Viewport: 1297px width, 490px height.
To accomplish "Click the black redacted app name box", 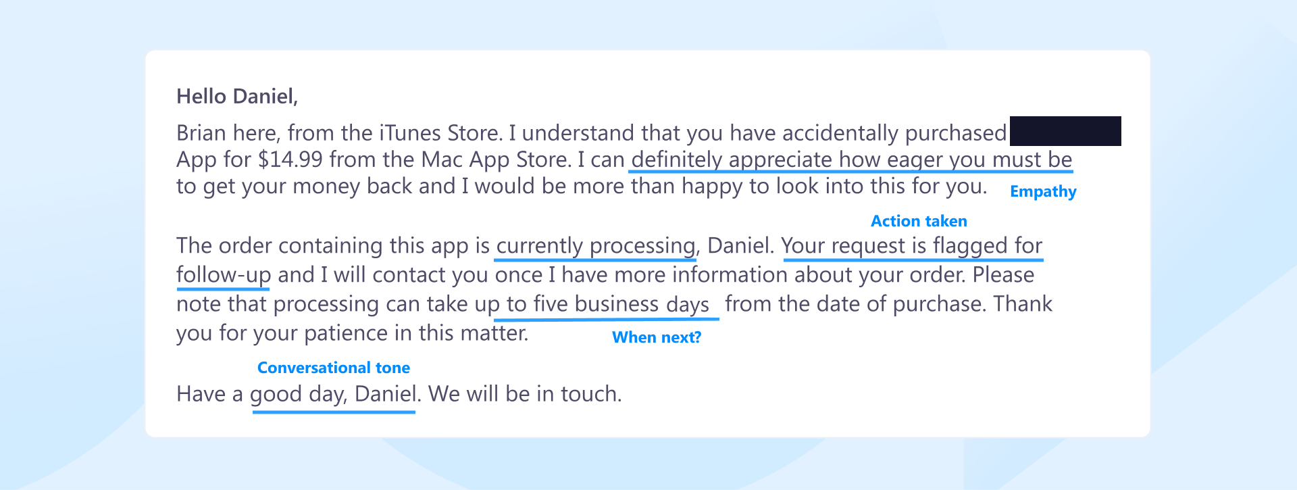I will [1065, 131].
